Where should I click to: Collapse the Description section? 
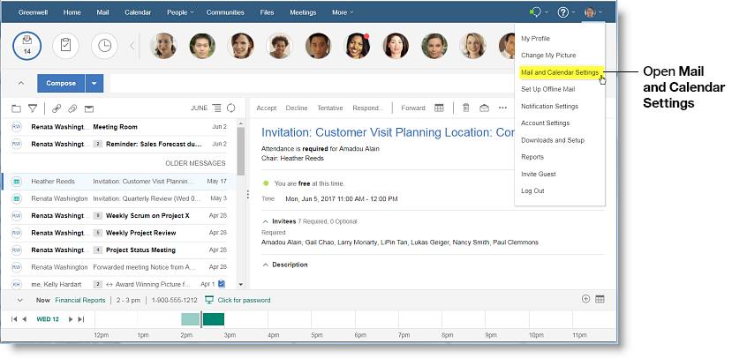click(266, 265)
